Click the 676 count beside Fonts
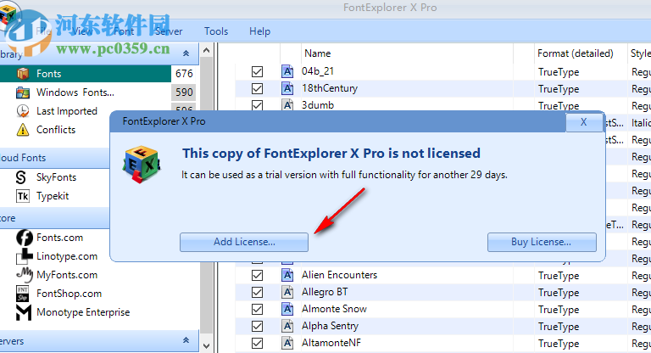The image size is (651, 353). click(x=184, y=74)
